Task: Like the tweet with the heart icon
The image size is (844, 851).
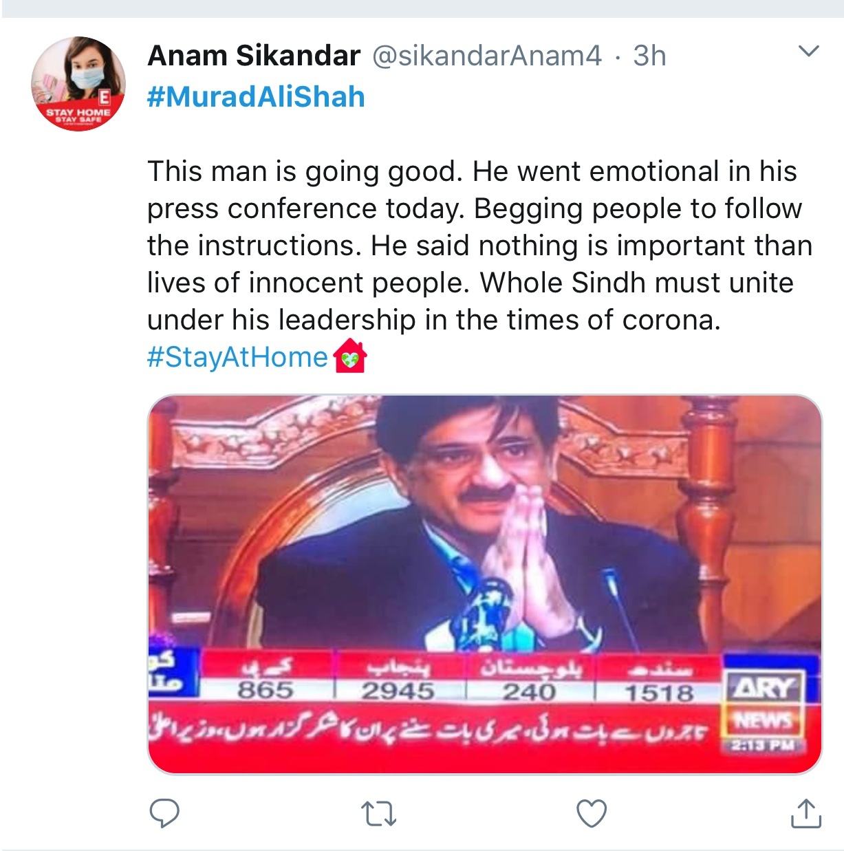Action: [592, 814]
